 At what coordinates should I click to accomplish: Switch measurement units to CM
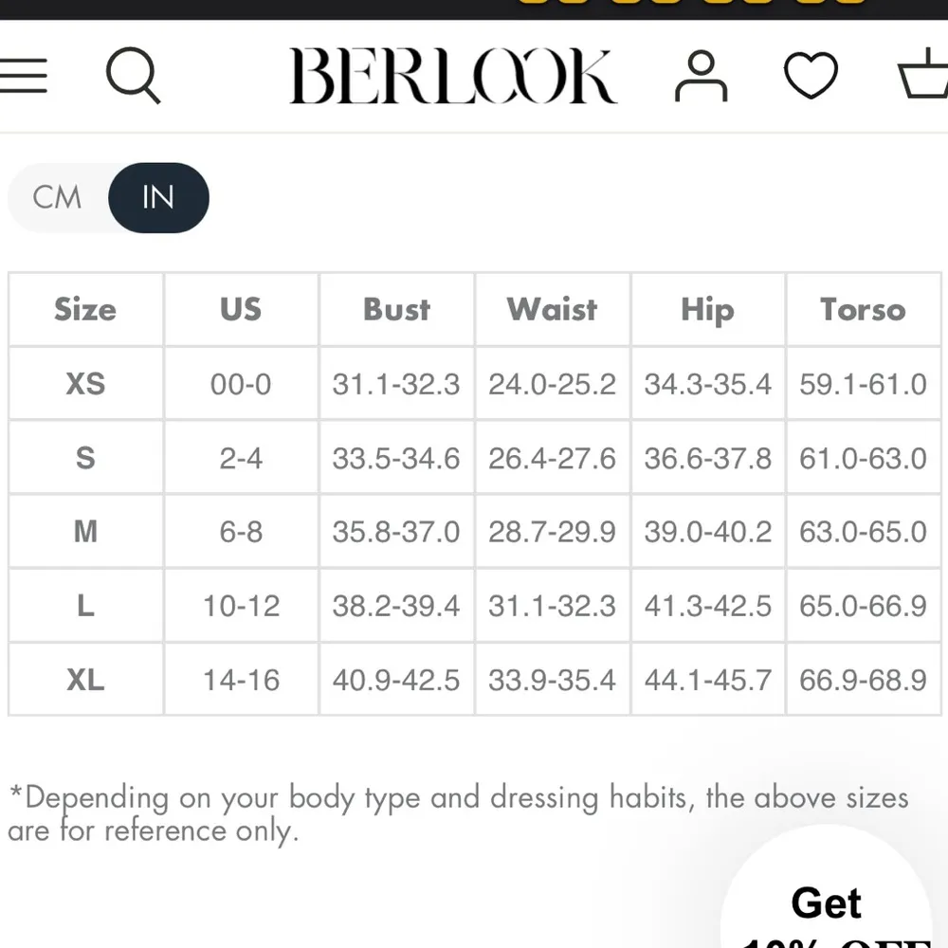pos(58,197)
